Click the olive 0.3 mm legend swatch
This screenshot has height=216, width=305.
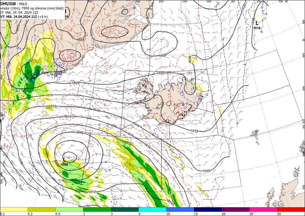[x=41, y=209]
